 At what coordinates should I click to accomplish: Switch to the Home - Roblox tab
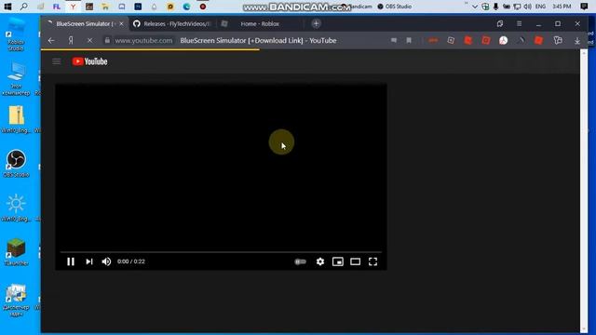point(260,24)
